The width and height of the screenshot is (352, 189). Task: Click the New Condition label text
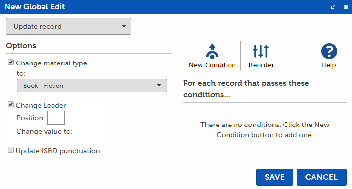pos(212,65)
